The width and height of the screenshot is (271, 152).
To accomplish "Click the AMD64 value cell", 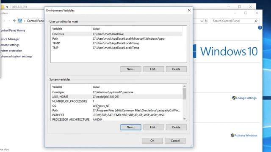I will point(97,119).
